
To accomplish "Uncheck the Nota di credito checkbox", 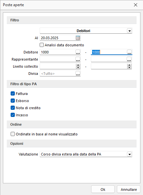I will click(x=13, y=108).
